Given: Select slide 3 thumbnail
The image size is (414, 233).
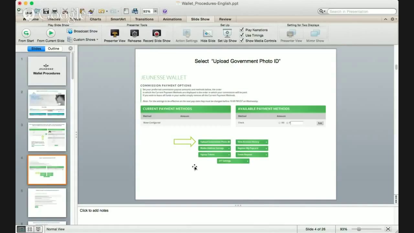Looking at the screenshot, I should [47, 137].
